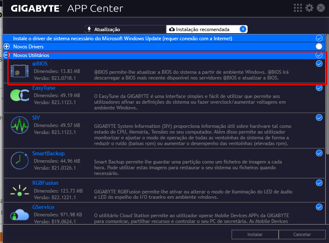
Task: Click the 'Instale o driver de sistema' banner text
Action: click(122, 39)
